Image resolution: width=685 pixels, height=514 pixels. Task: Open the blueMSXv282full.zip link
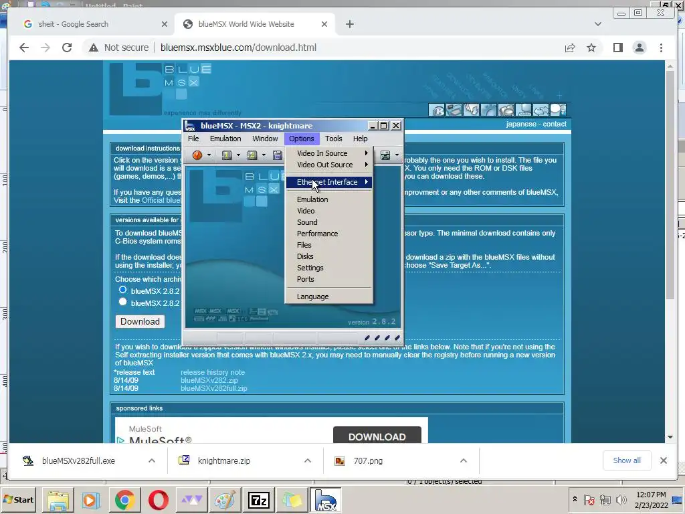(x=213, y=388)
